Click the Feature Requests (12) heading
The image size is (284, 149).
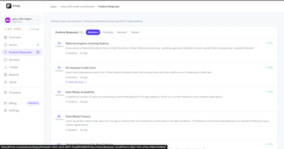69,32
